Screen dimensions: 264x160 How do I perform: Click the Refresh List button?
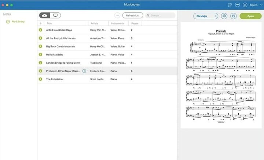pos(132,15)
